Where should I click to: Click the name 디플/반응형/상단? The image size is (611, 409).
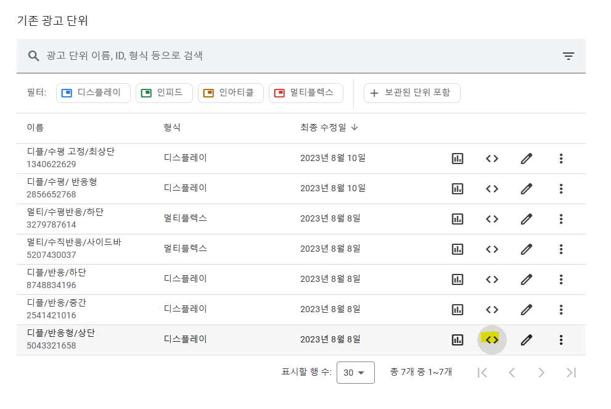(61, 333)
